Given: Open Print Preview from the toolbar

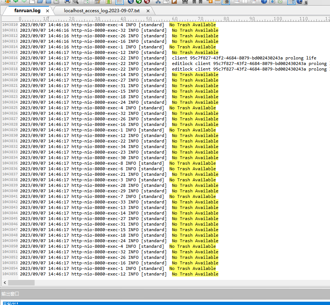Looking at the screenshot, I should tap(76, 2).
